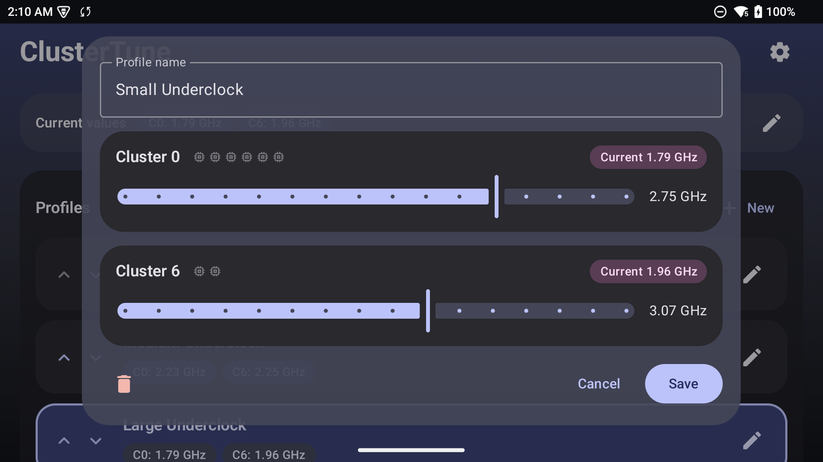Click the Current 1.96 GHz chip
Screen dimensions: 823x462
pyautogui.click(x=648, y=271)
